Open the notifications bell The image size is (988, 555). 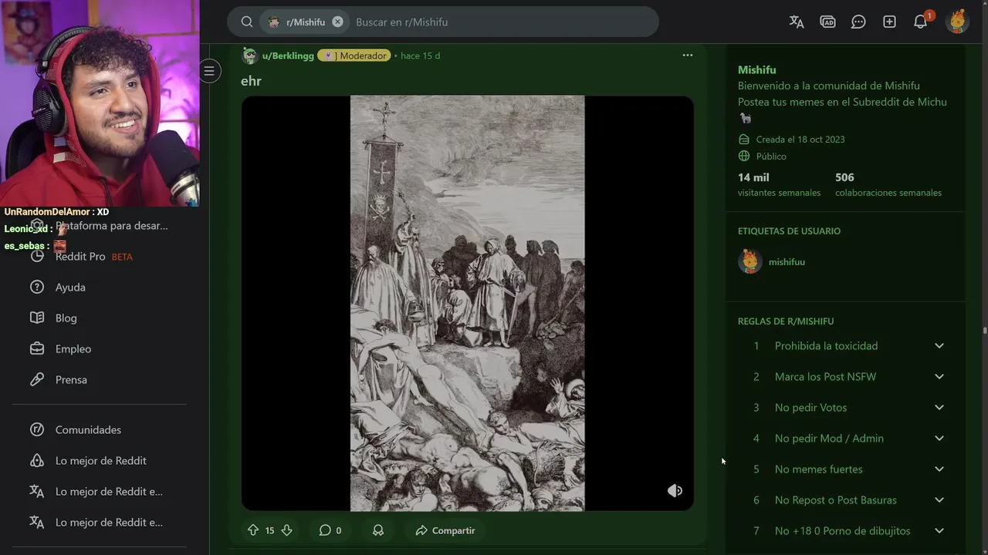point(920,22)
